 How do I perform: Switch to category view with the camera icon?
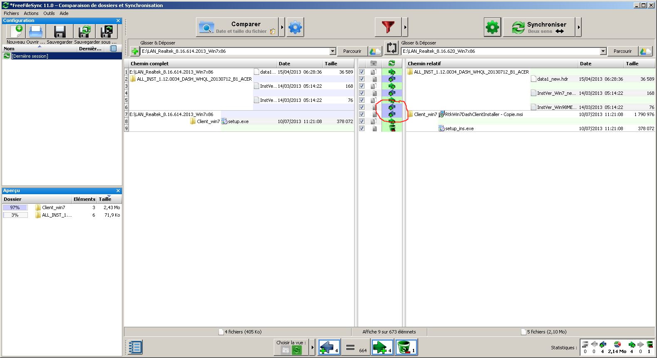285,351
